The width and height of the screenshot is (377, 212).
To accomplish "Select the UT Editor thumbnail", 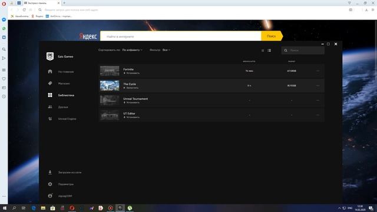I will click(x=110, y=115).
